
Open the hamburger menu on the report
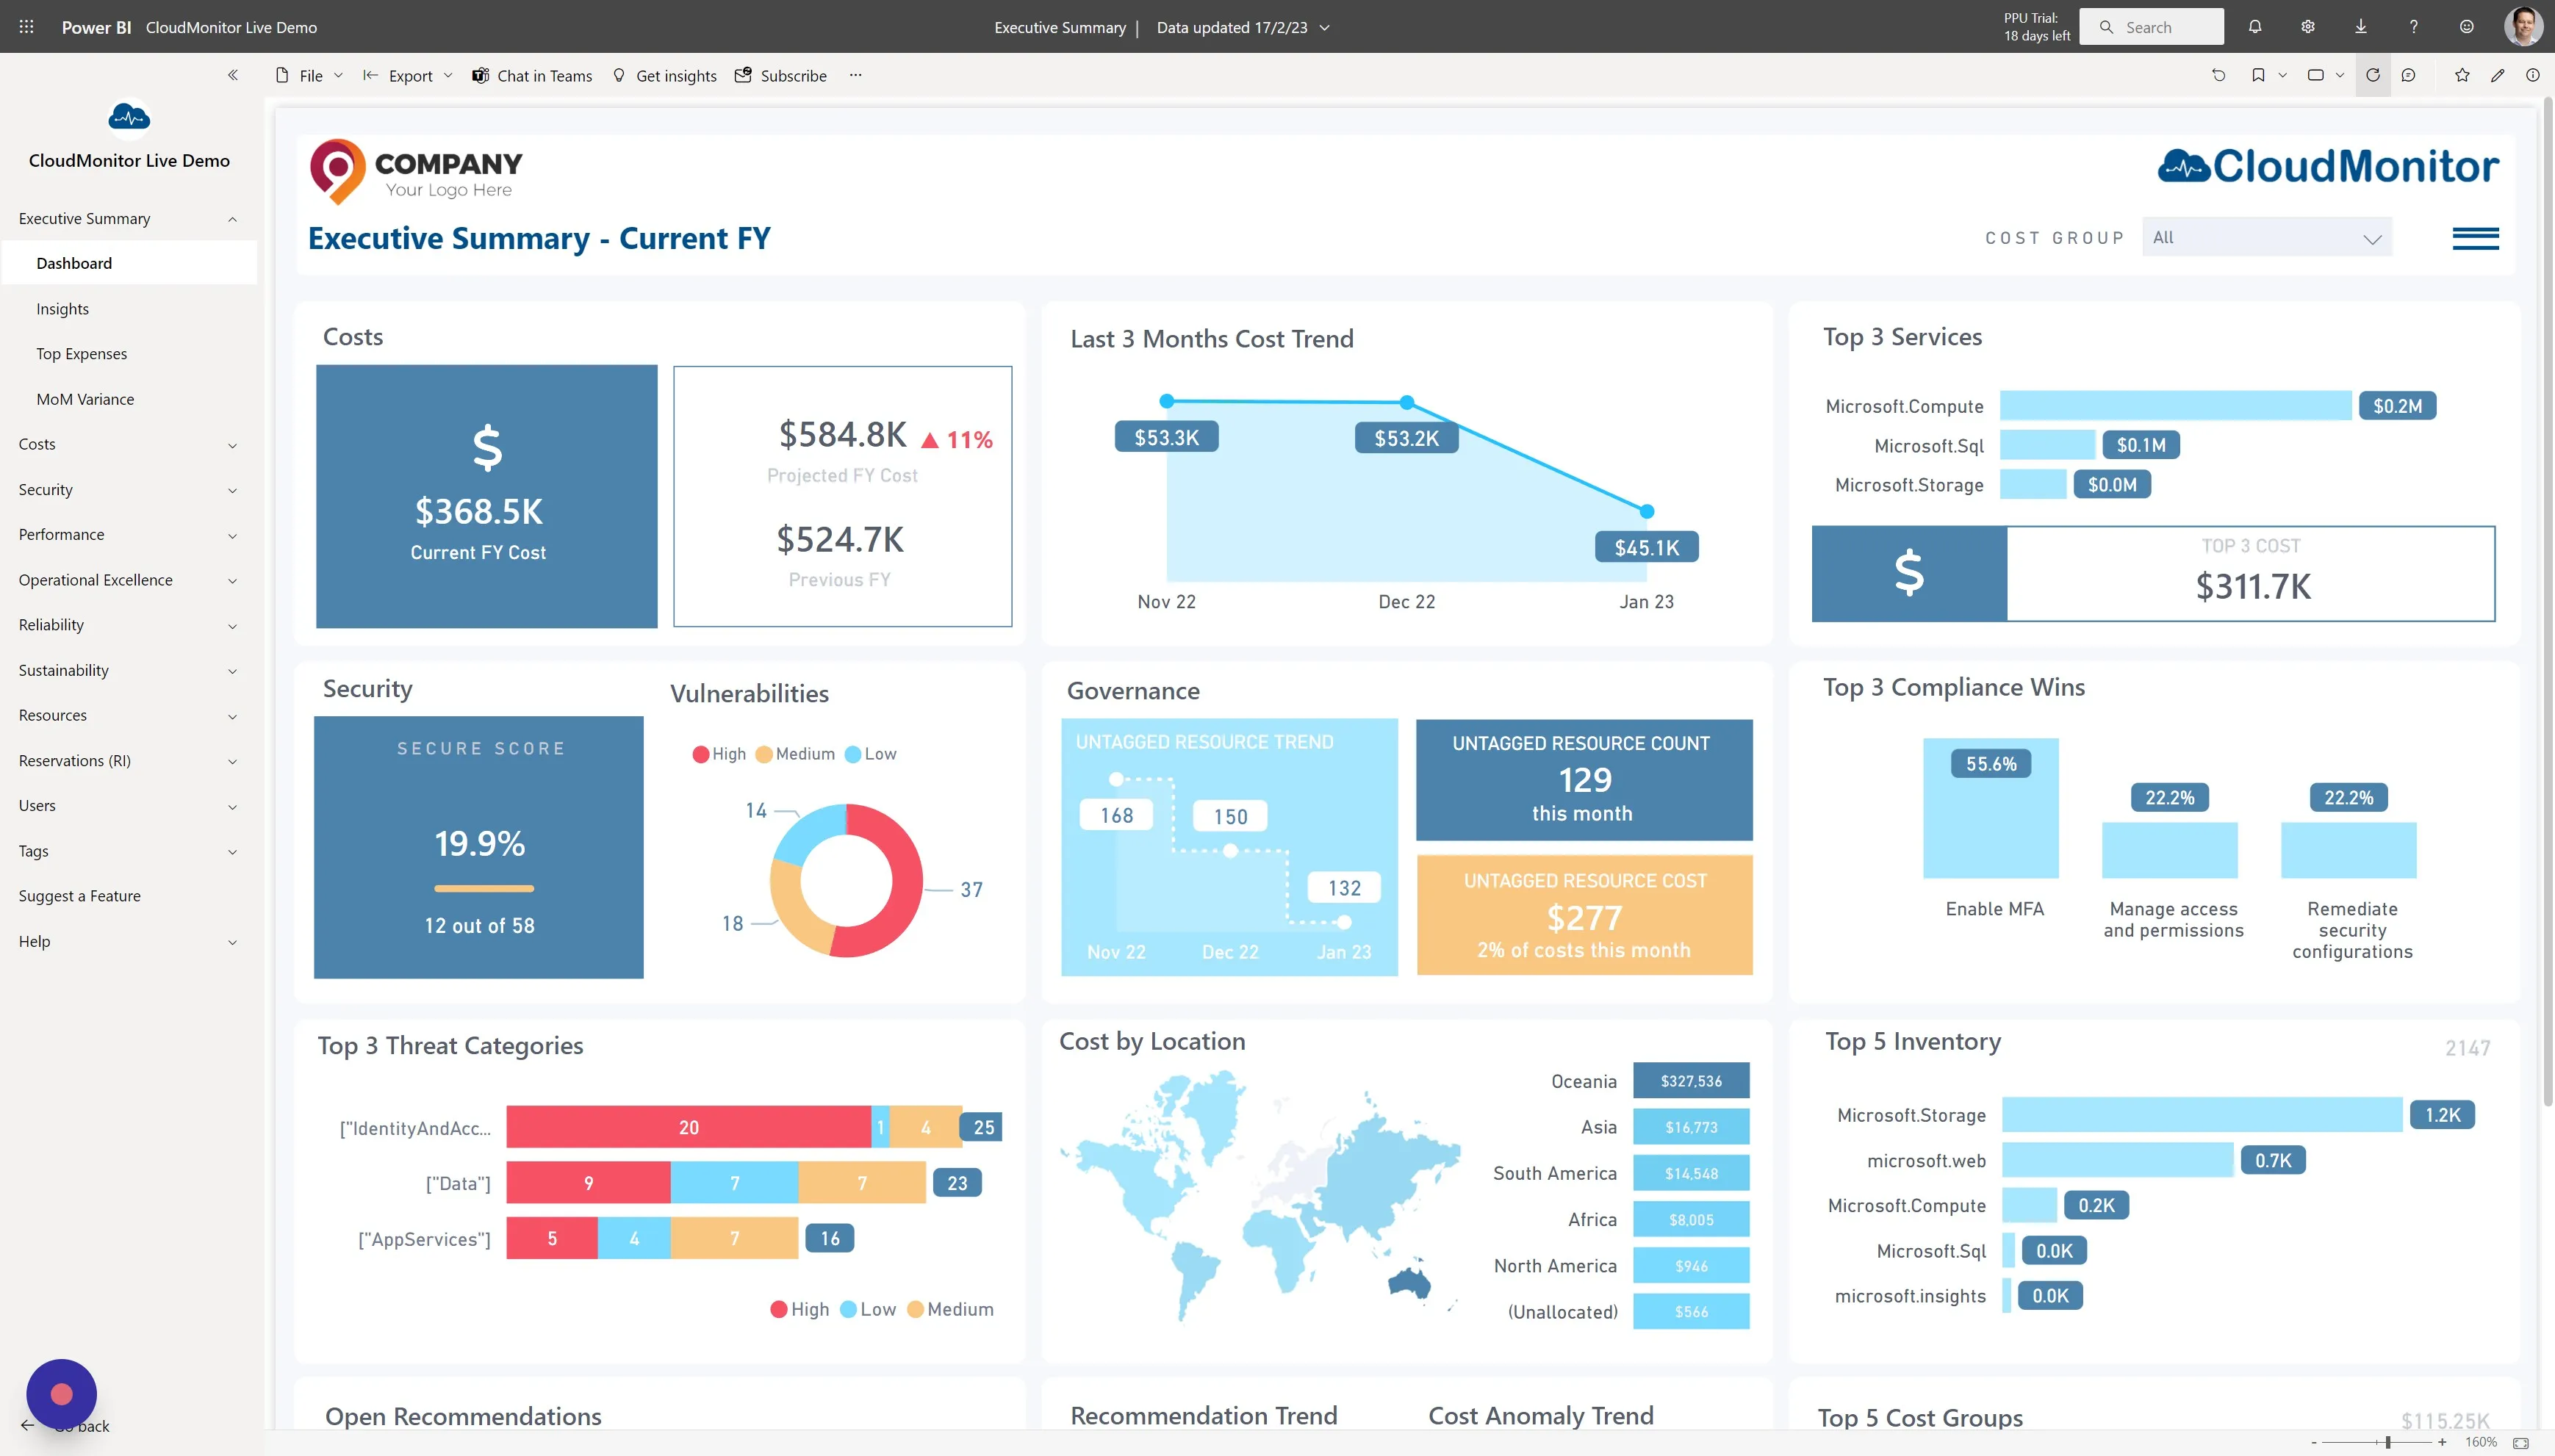point(2476,238)
